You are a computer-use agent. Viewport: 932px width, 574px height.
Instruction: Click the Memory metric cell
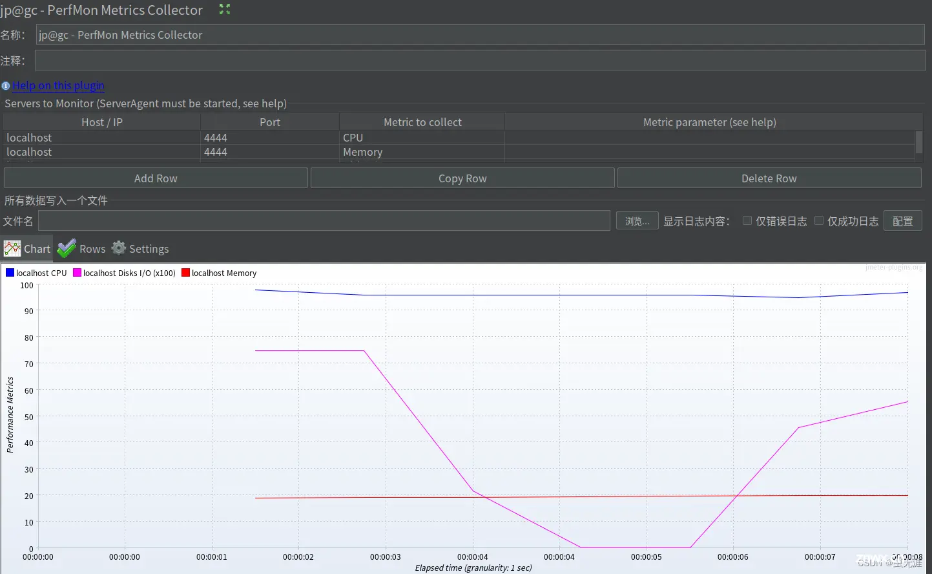click(422, 152)
